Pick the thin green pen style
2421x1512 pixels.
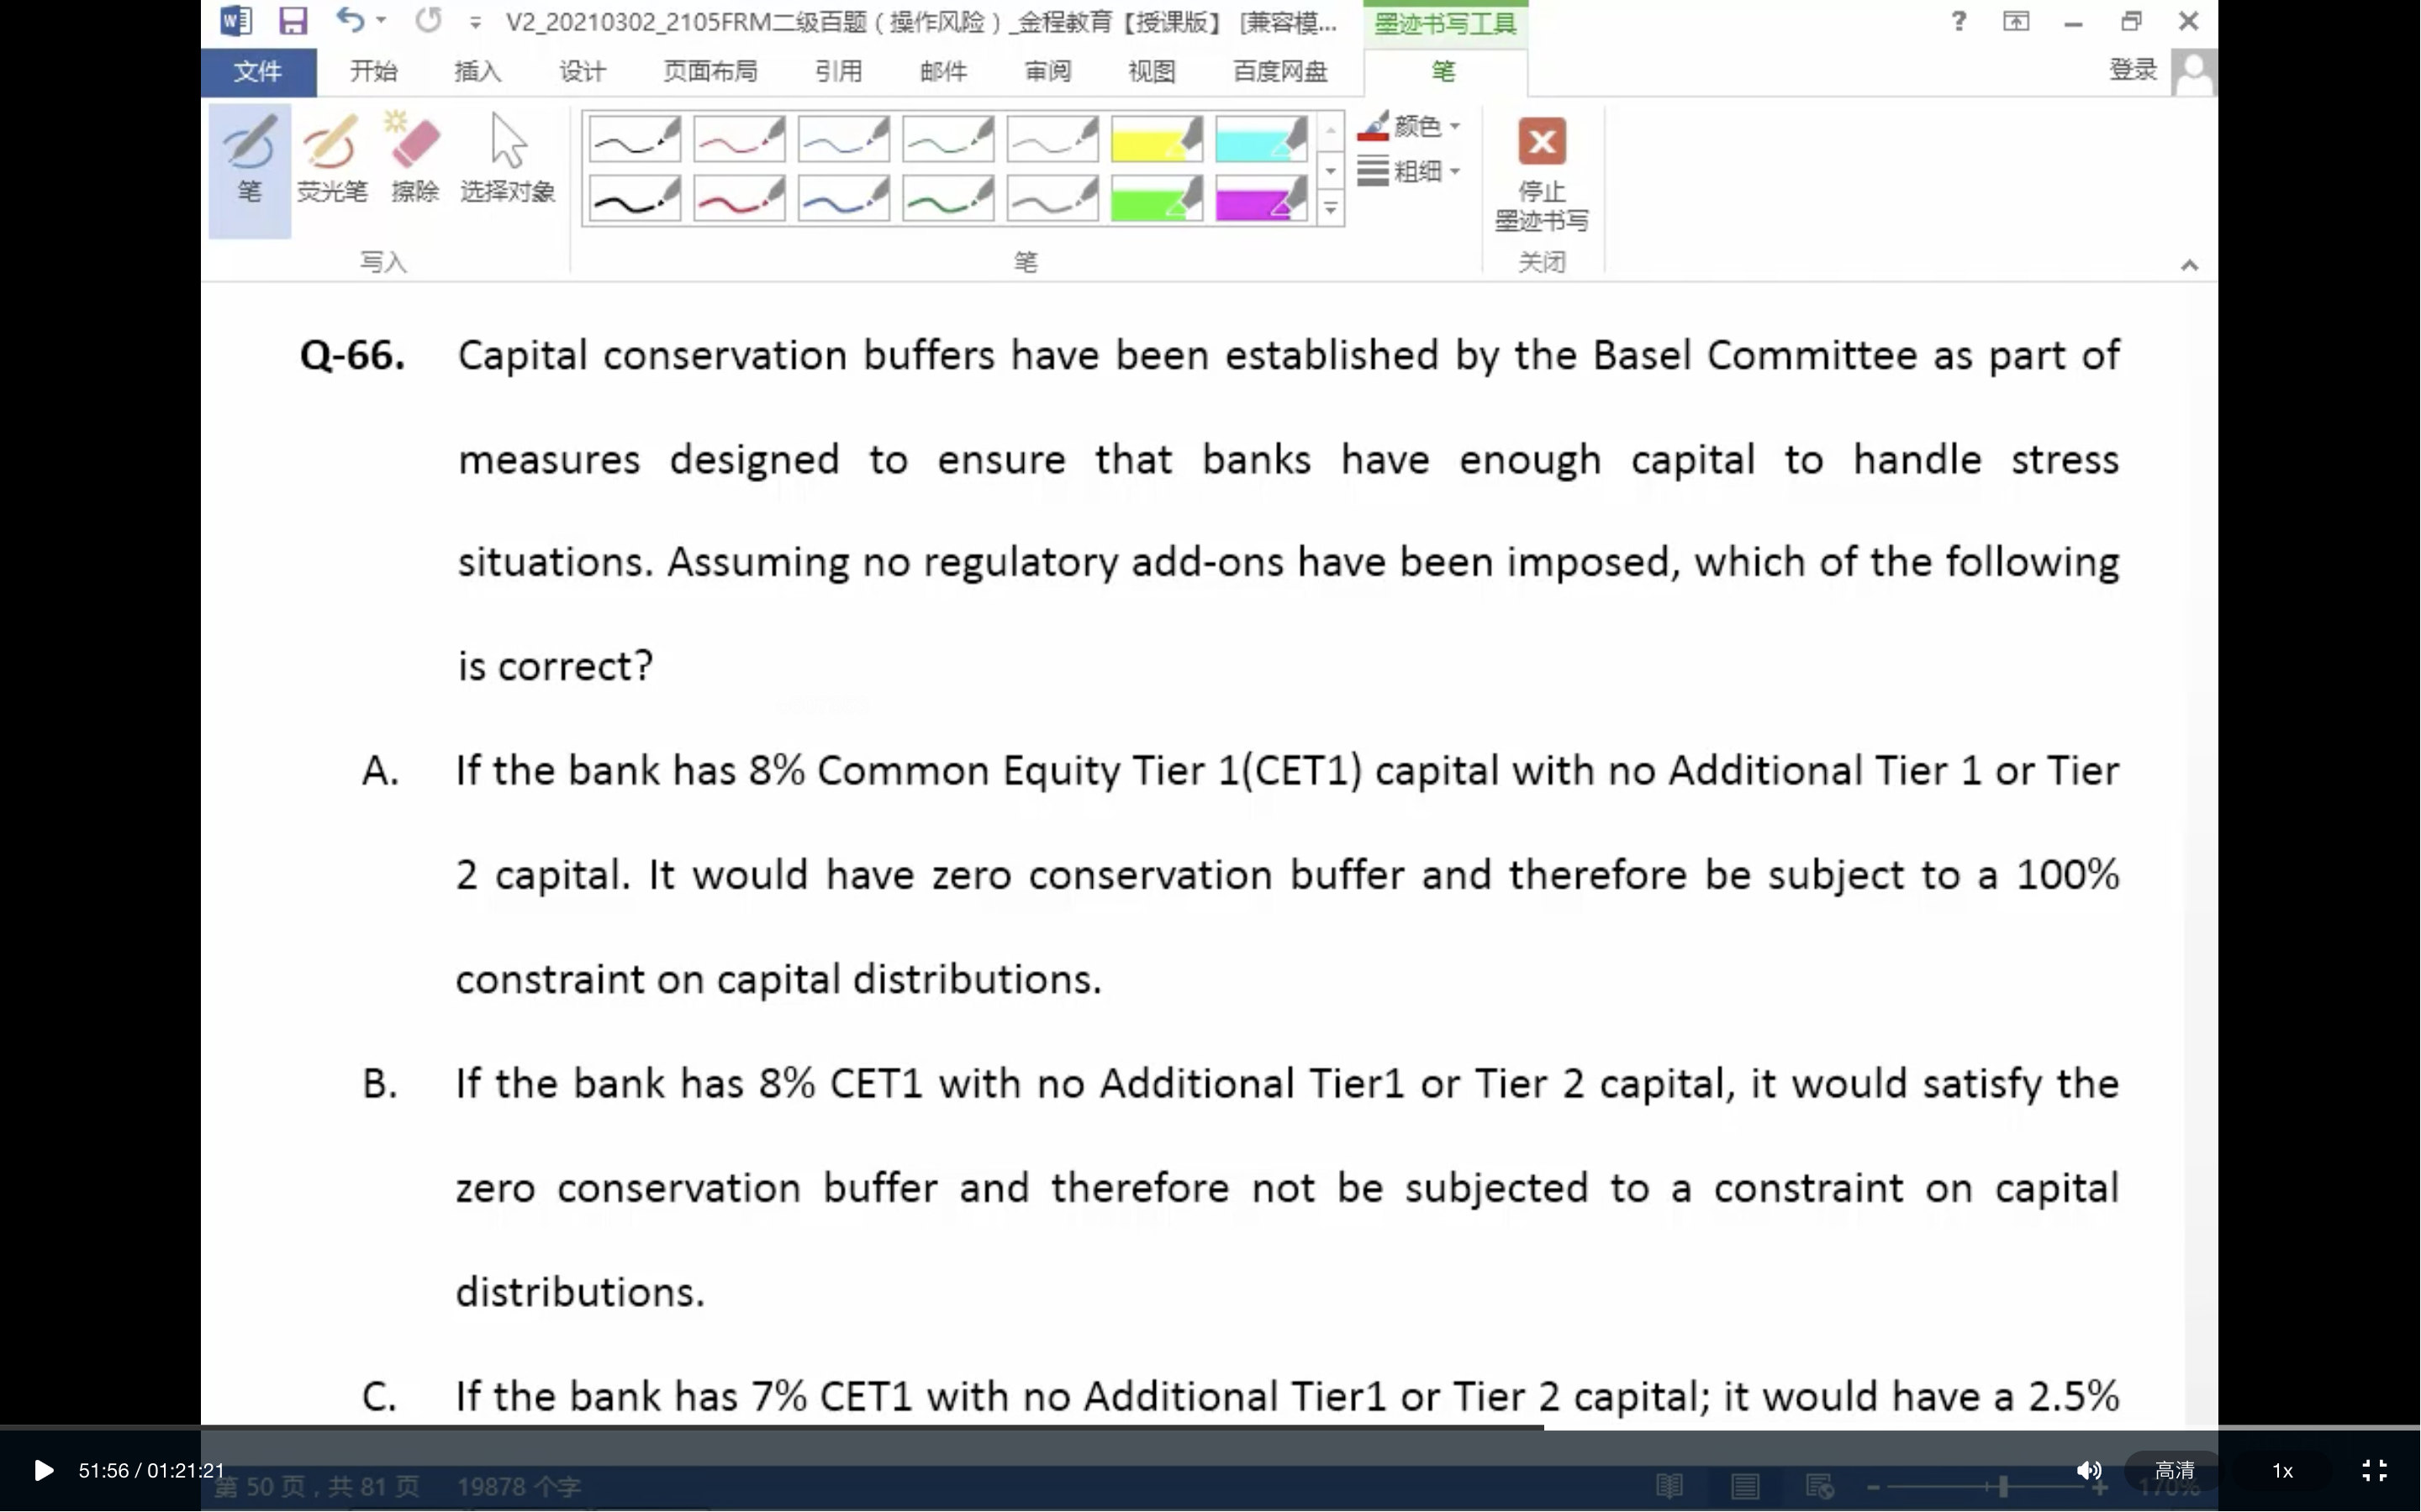(947, 139)
